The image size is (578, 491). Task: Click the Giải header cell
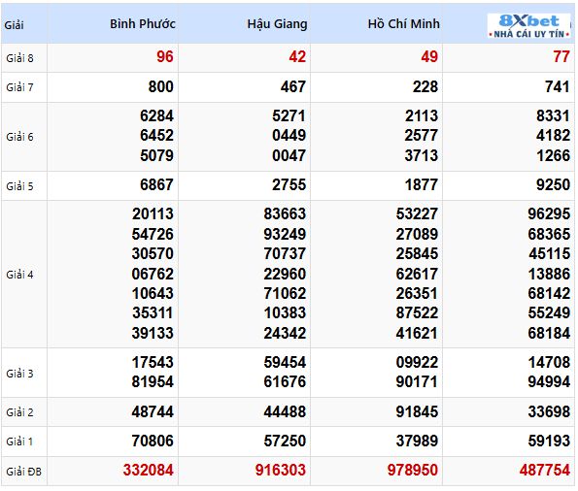pyautogui.click(x=14, y=25)
